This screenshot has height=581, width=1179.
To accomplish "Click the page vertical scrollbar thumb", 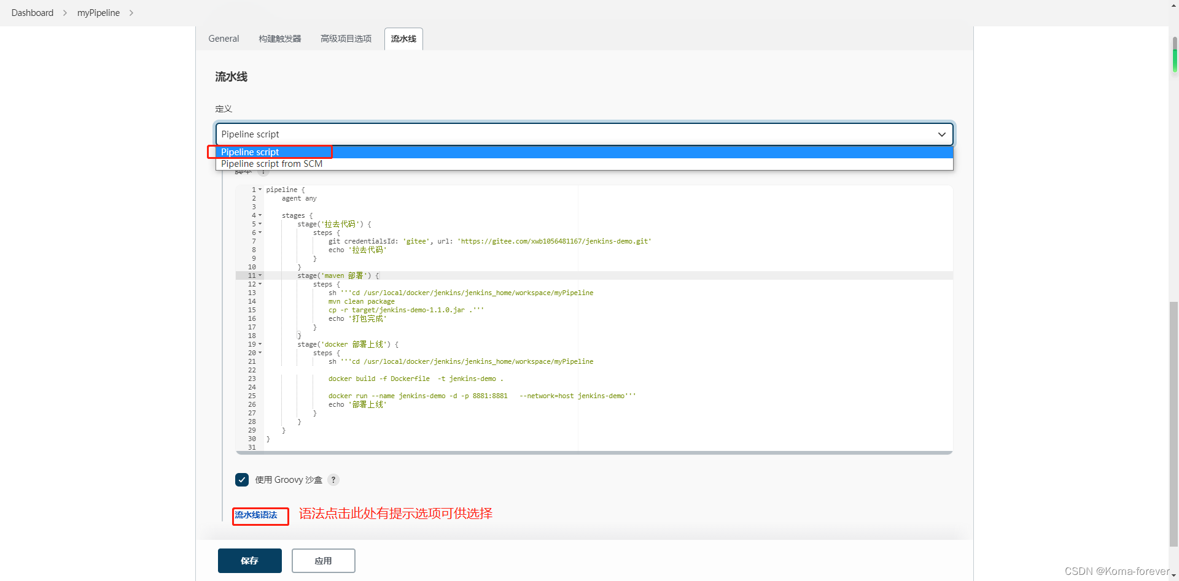I will click(x=1174, y=423).
